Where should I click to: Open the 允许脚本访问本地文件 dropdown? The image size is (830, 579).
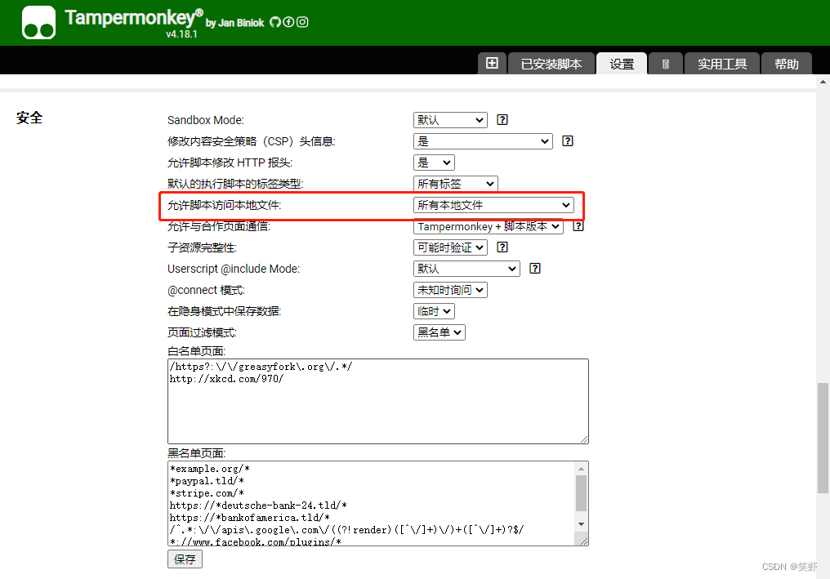click(493, 205)
